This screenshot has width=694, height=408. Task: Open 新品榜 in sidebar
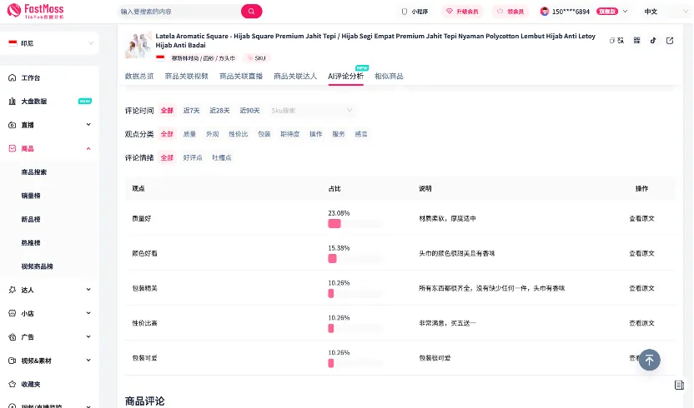31,219
